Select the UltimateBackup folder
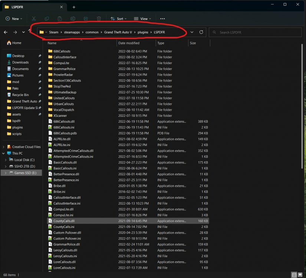Image resolution: width=306 pixels, height=278 pixels. [x=128, y=92]
